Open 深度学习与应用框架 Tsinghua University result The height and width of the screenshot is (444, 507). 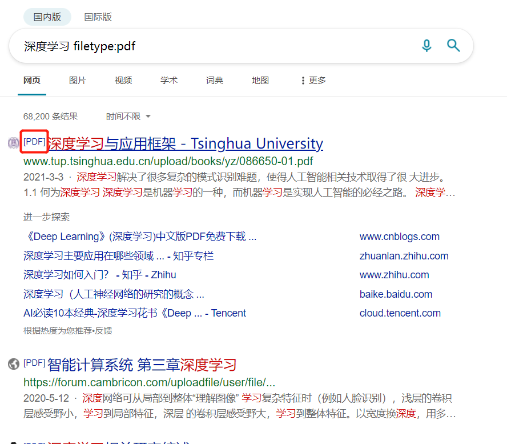(x=186, y=143)
